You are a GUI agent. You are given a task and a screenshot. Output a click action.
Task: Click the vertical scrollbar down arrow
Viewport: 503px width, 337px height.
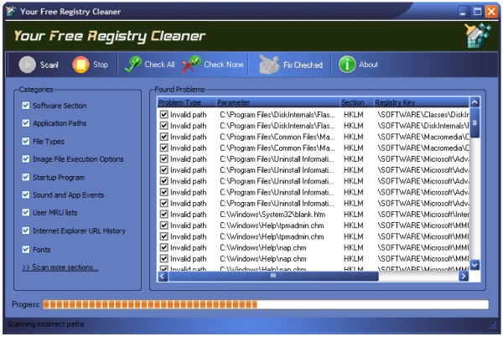[474, 265]
